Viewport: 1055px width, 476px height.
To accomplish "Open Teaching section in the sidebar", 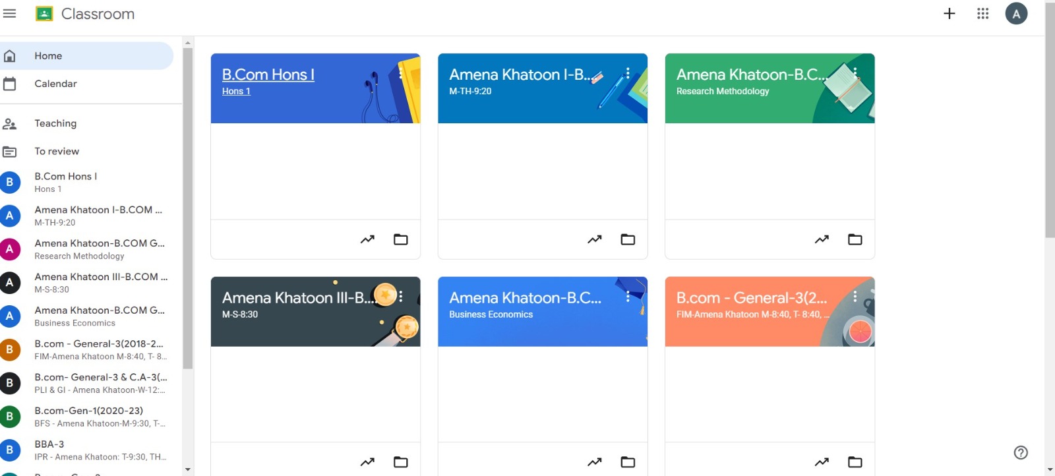I will click(x=55, y=123).
